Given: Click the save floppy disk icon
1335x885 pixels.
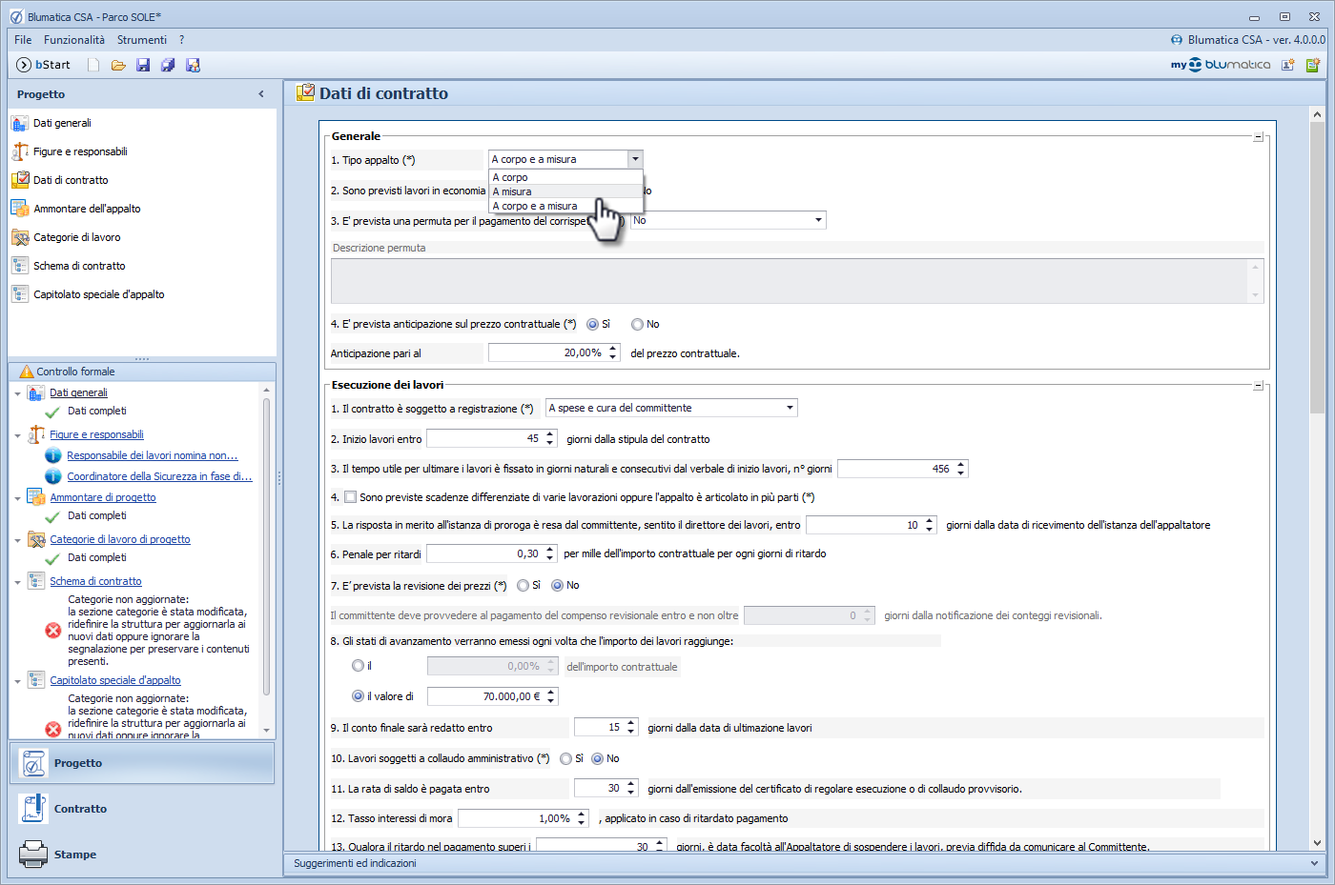Looking at the screenshot, I should click(x=143, y=65).
